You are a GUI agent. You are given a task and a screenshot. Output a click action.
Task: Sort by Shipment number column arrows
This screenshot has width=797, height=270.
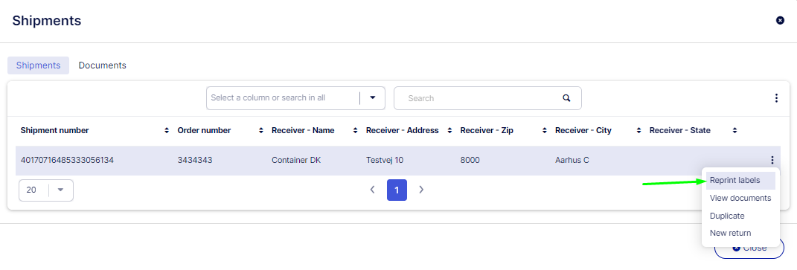(x=167, y=131)
